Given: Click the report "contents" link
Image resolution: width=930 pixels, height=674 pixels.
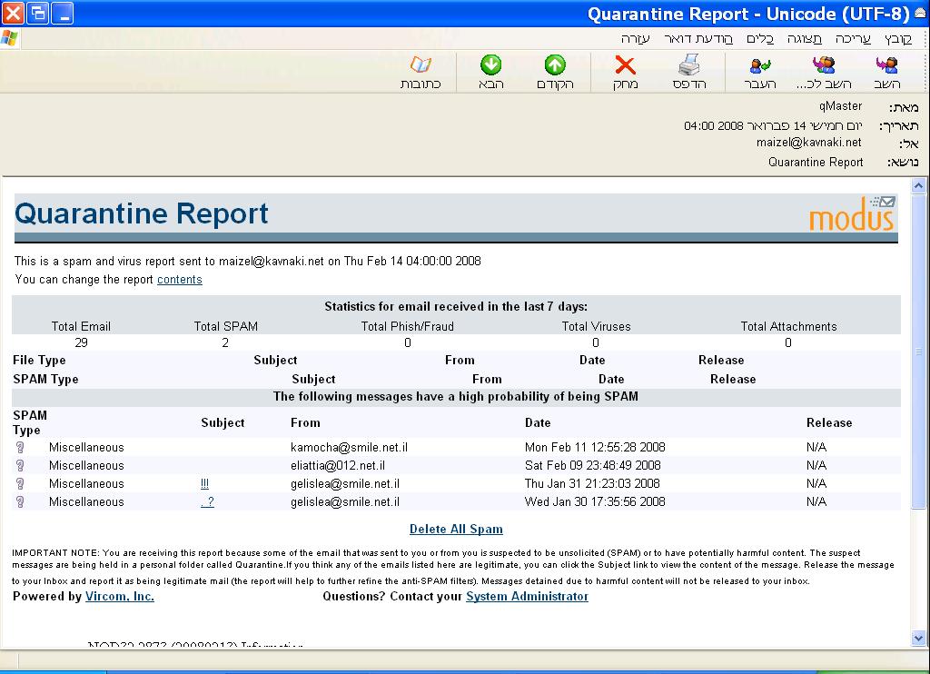Looking at the screenshot, I should (179, 280).
